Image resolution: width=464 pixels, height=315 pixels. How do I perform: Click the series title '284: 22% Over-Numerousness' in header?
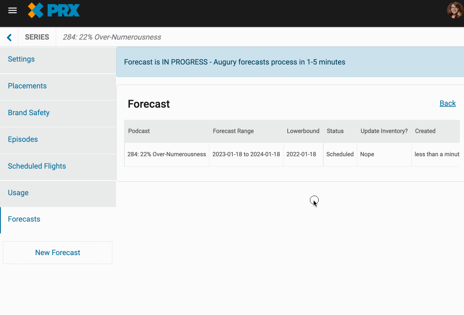pyautogui.click(x=112, y=37)
